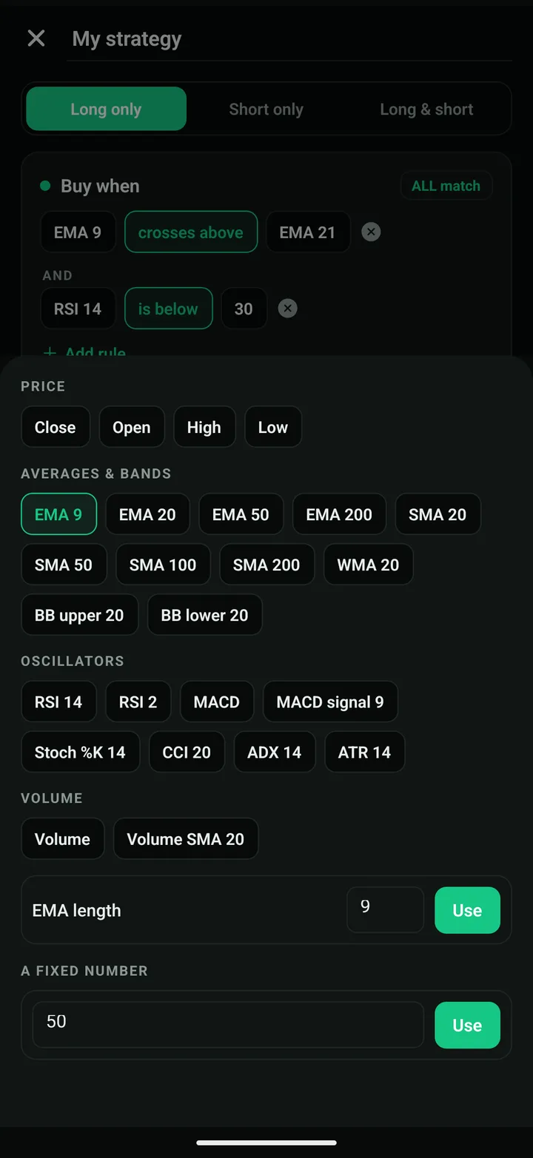Image resolution: width=533 pixels, height=1158 pixels.
Task: Open the crosses above operator selector
Action: point(191,232)
